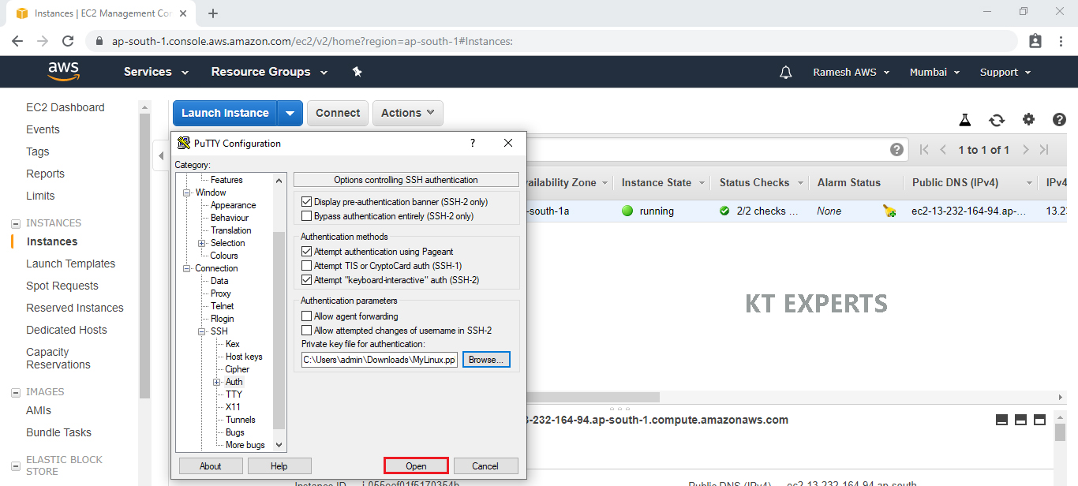Open the Mumbai region menu
This screenshot has width=1078, height=486.
pos(935,72)
